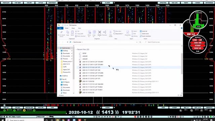Open Jaguar's MAPS top button
The height and width of the screenshot is (121, 215).
coord(186,3)
